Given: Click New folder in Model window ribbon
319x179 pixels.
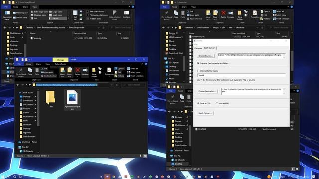Looking at the screenshot, I should tap(94, 72).
